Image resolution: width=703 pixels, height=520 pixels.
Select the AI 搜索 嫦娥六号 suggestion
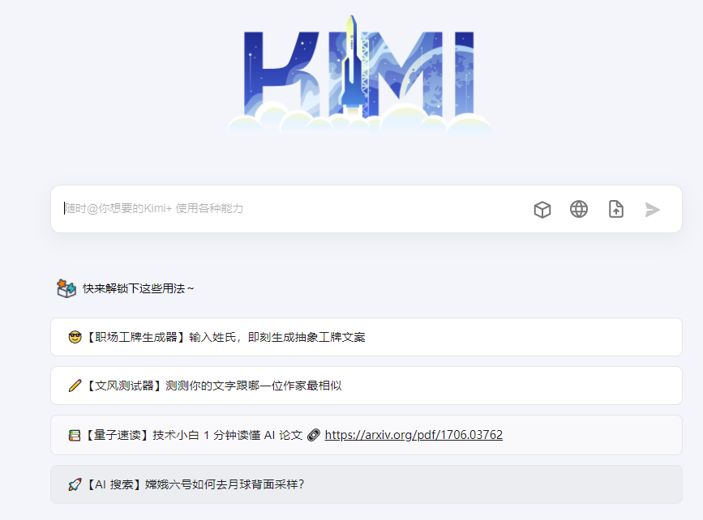coord(367,484)
